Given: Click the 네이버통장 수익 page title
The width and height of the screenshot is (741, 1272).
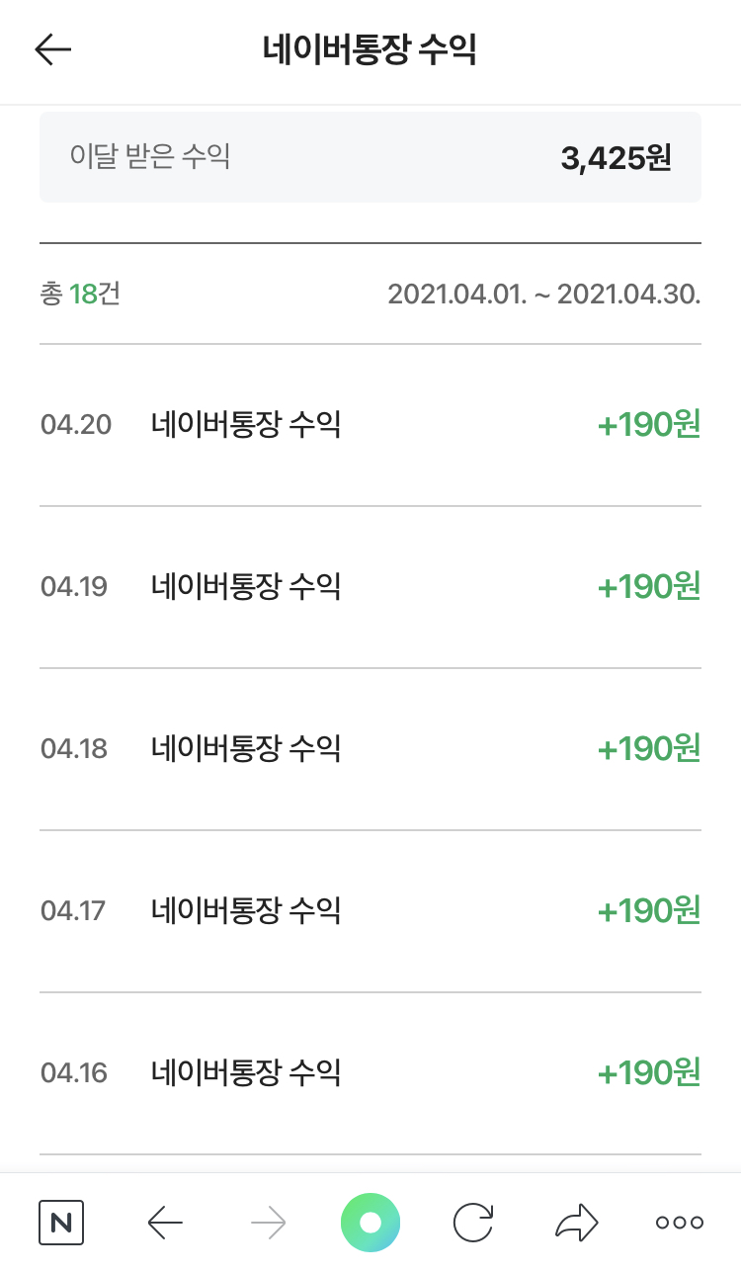Looking at the screenshot, I should pos(370,50).
